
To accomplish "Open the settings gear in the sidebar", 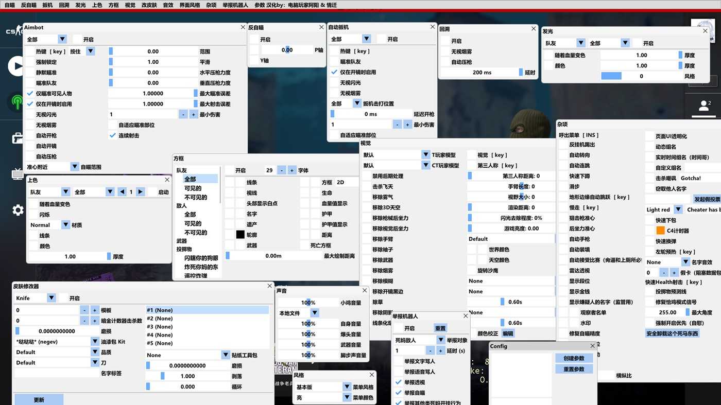I will [18, 210].
